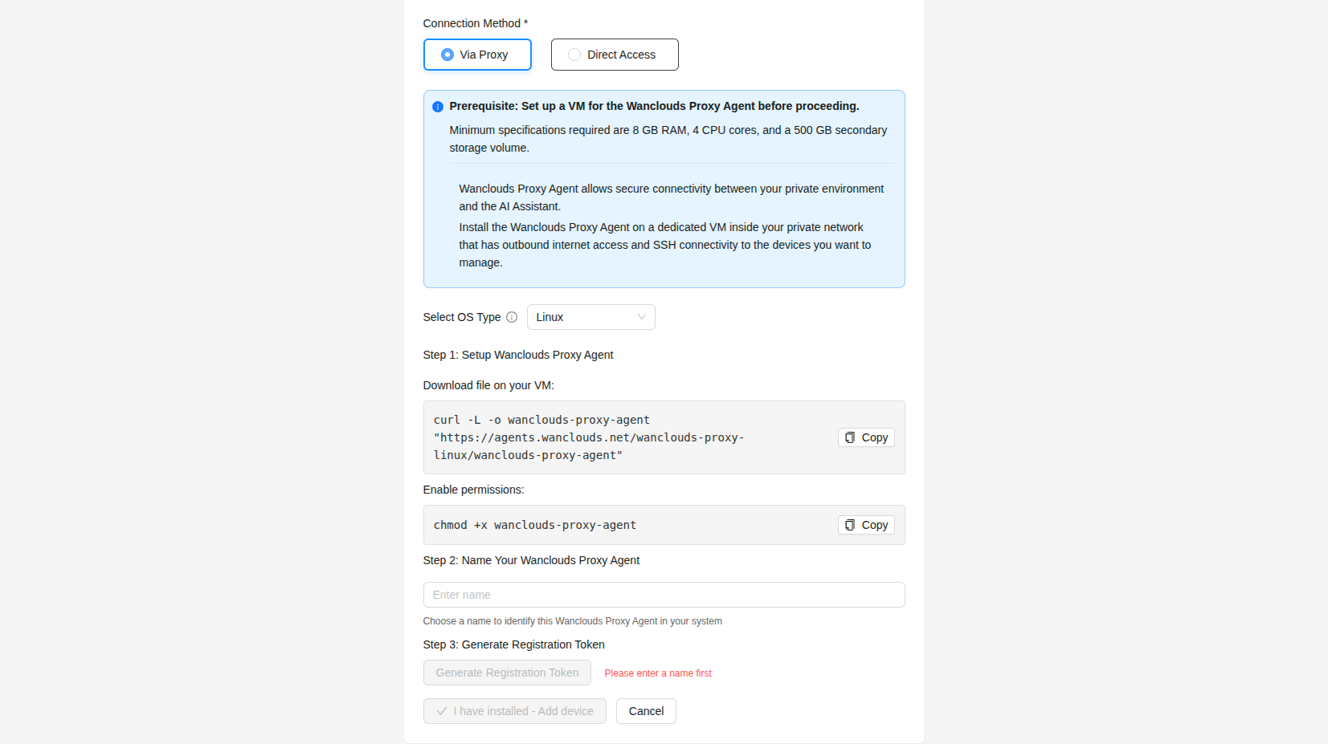
Task: Click the chmod +x command text
Action: [x=534, y=525]
